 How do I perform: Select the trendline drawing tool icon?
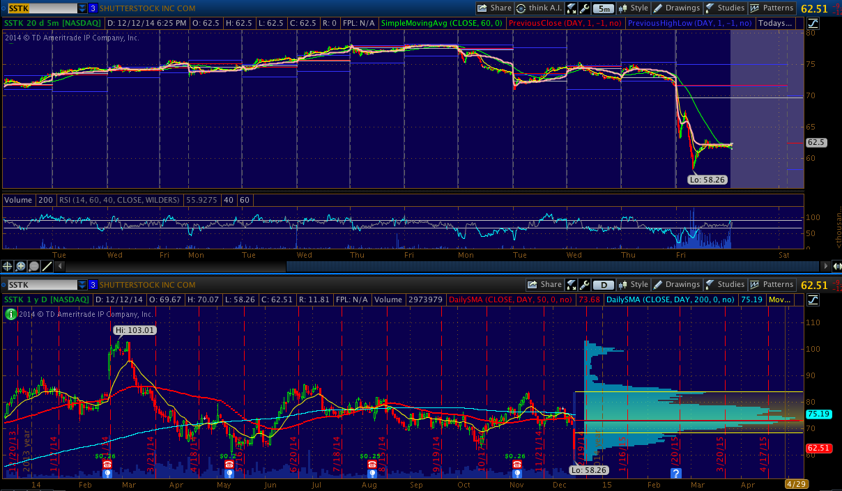click(47, 266)
